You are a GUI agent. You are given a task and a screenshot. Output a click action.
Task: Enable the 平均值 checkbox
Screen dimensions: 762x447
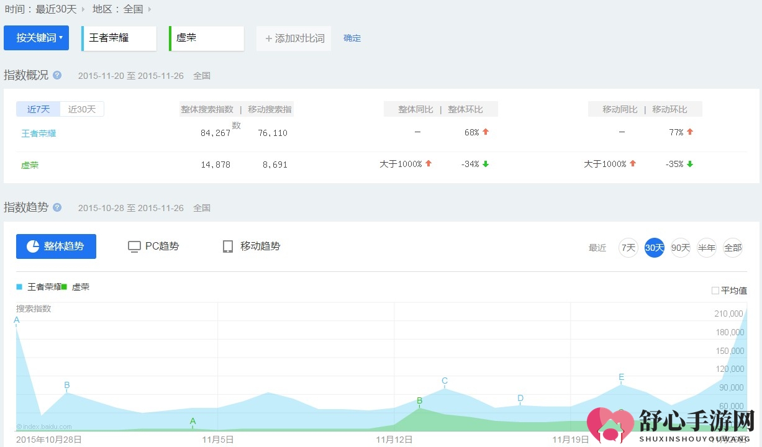[x=715, y=291]
